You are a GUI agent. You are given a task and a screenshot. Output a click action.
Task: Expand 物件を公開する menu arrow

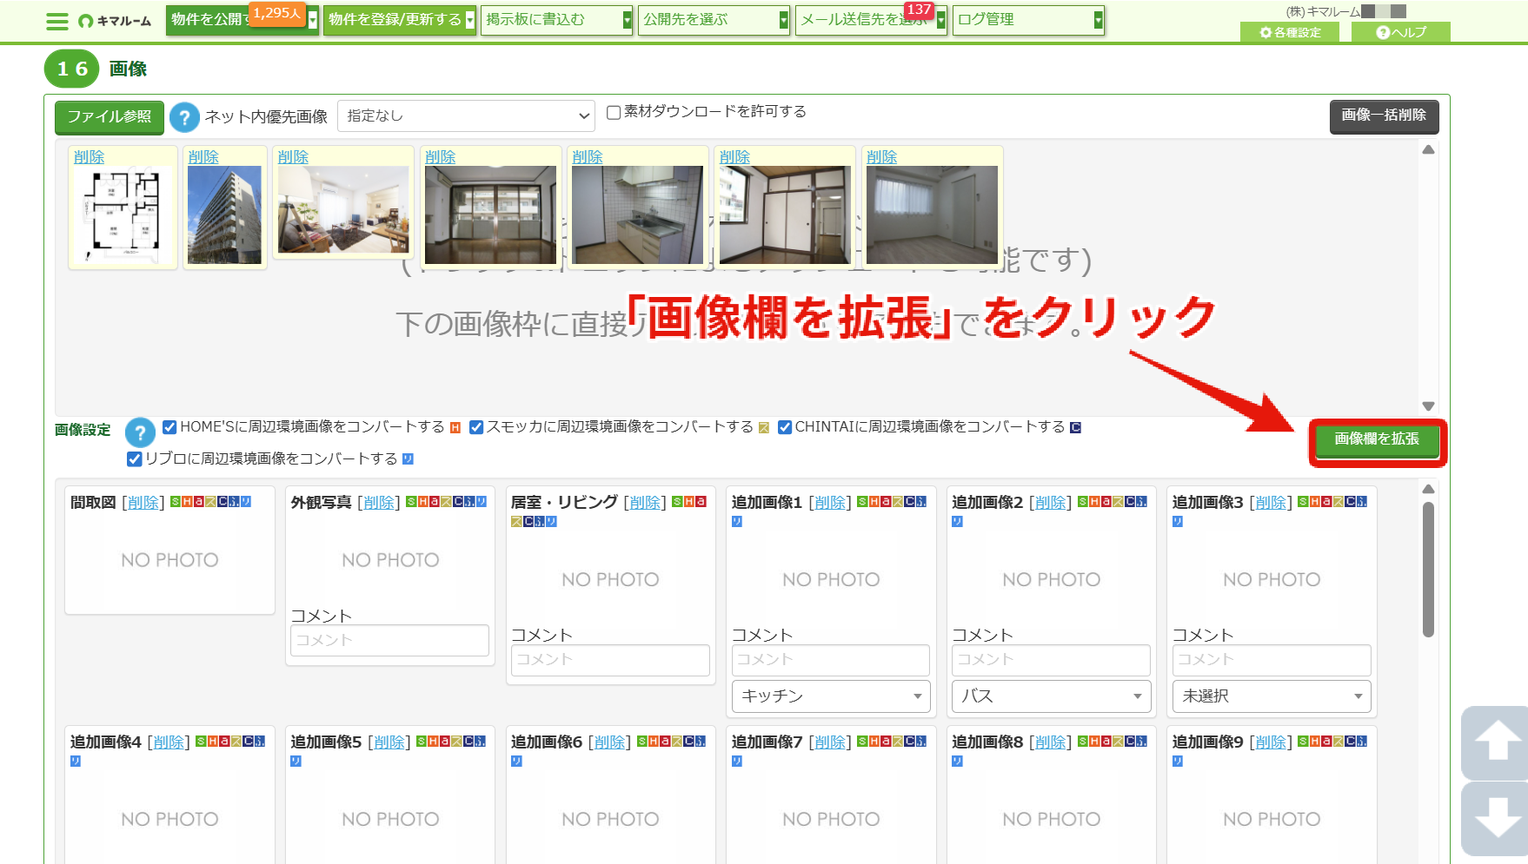point(313,20)
